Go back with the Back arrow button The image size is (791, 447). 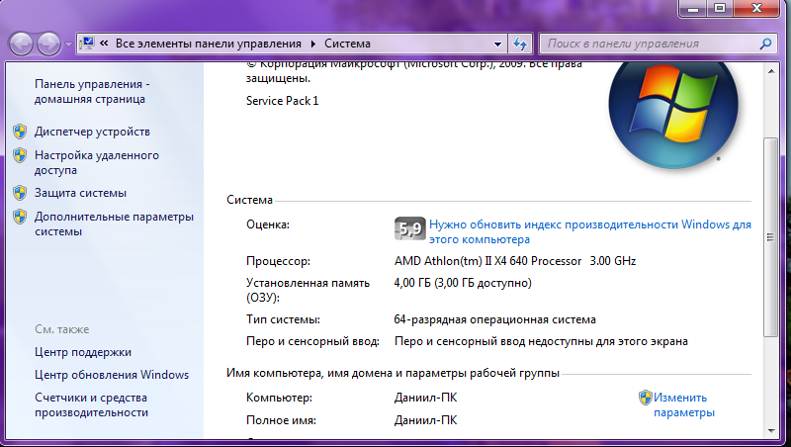tap(21, 44)
